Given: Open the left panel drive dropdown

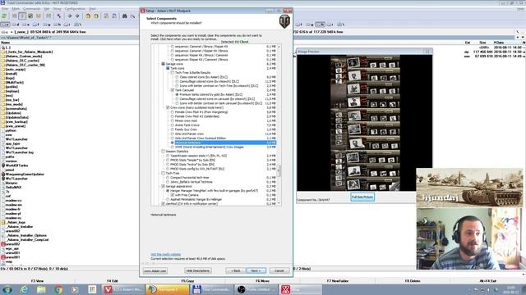Looking at the screenshot, I should pyautogui.click(x=6, y=32).
